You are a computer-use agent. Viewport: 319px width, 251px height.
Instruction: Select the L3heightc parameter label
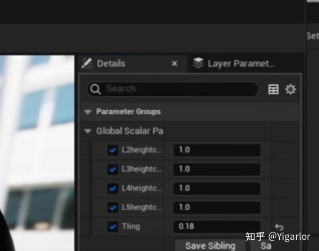point(142,169)
